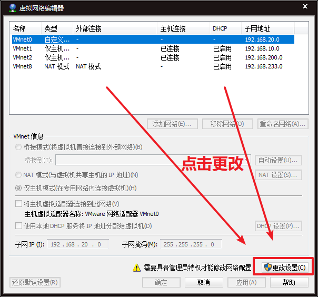Click the 子网地址 column header

pyautogui.click(x=267, y=28)
